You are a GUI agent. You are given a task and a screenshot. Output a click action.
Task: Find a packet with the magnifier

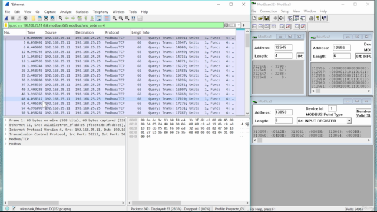pyautogui.click(x=60, y=18)
